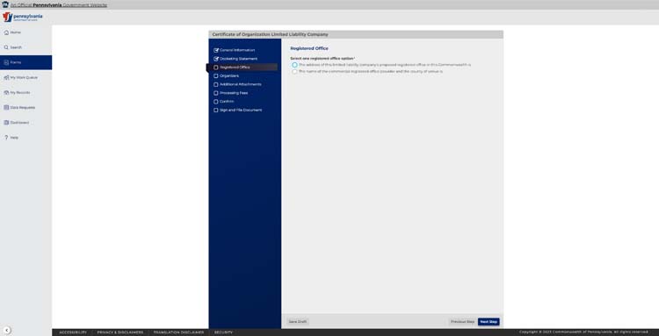Open the Accessibility footer link

pyautogui.click(x=73, y=332)
